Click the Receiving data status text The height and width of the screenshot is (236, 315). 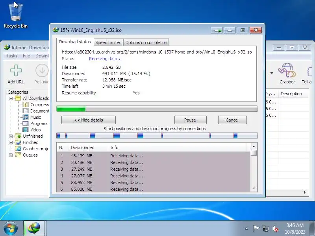point(105,59)
